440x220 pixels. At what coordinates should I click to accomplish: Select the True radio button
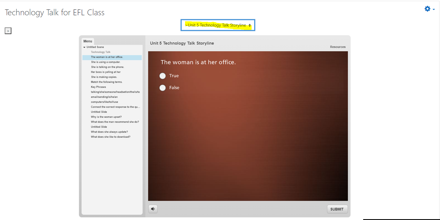(163, 76)
